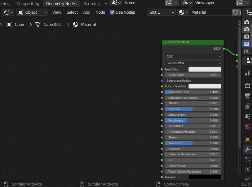Click the Base Color swatch

pos(204,69)
